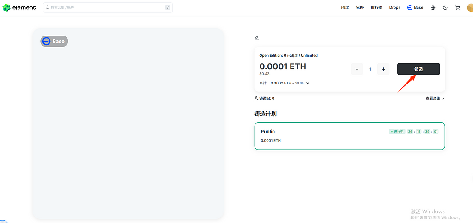Toggle dark mode with moon icon

[445, 7]
